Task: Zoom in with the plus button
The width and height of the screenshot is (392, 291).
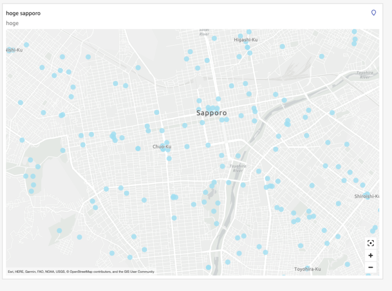Action: pyautogui.click(x=371, y=255)
